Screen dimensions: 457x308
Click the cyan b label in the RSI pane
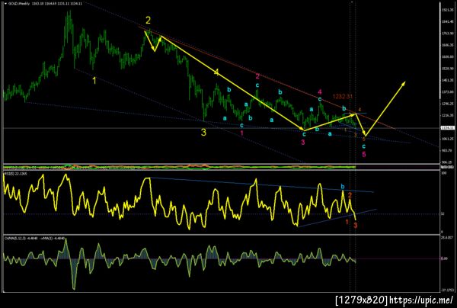click(343, 186)
